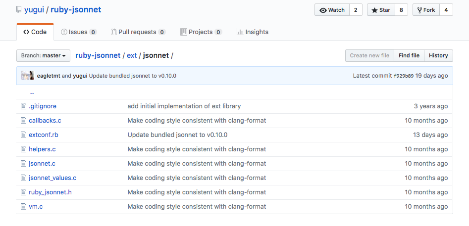
Task: Open the .gitignore file
Action: [43, 106]
